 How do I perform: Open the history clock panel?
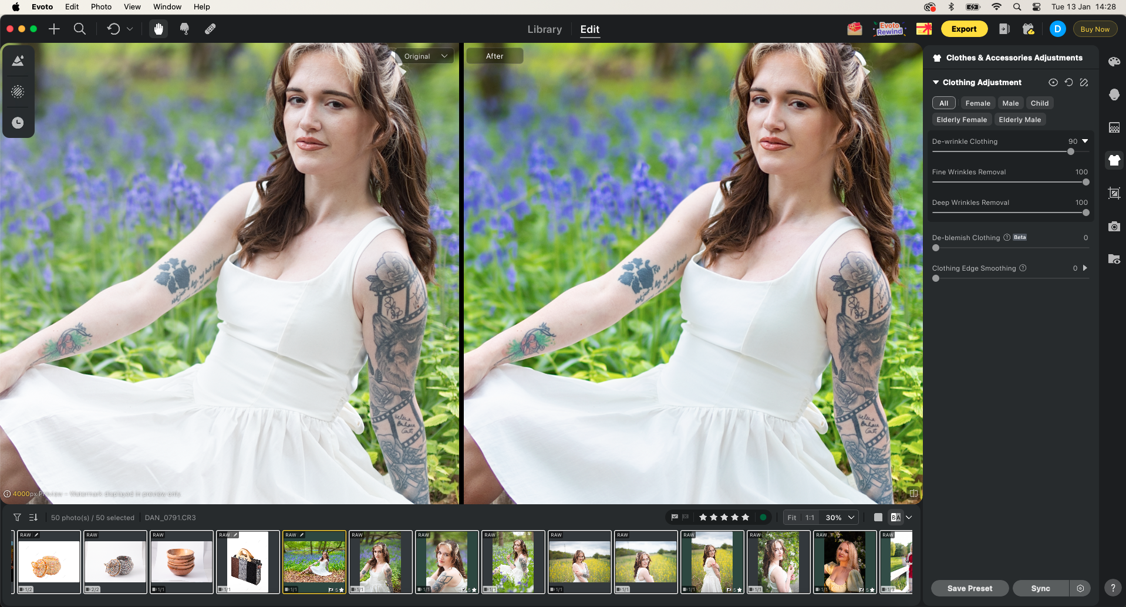(18, 123)
